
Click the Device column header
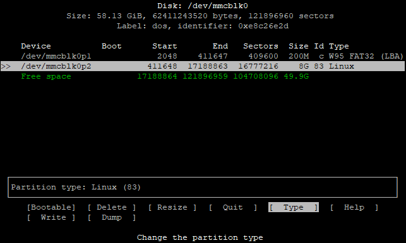(x=36, y=46)
